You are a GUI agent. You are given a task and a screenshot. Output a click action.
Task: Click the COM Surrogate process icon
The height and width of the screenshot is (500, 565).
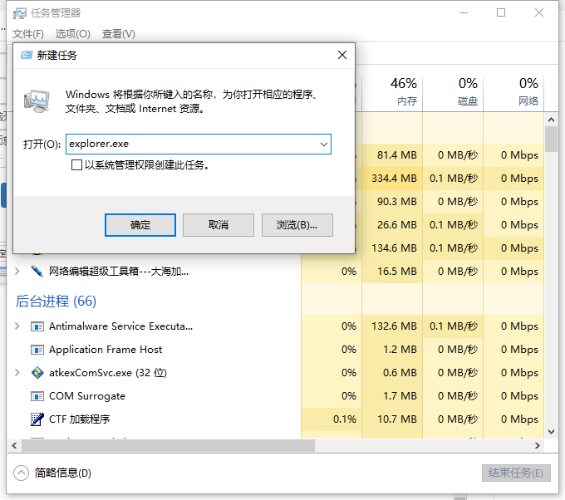[37, 396]
